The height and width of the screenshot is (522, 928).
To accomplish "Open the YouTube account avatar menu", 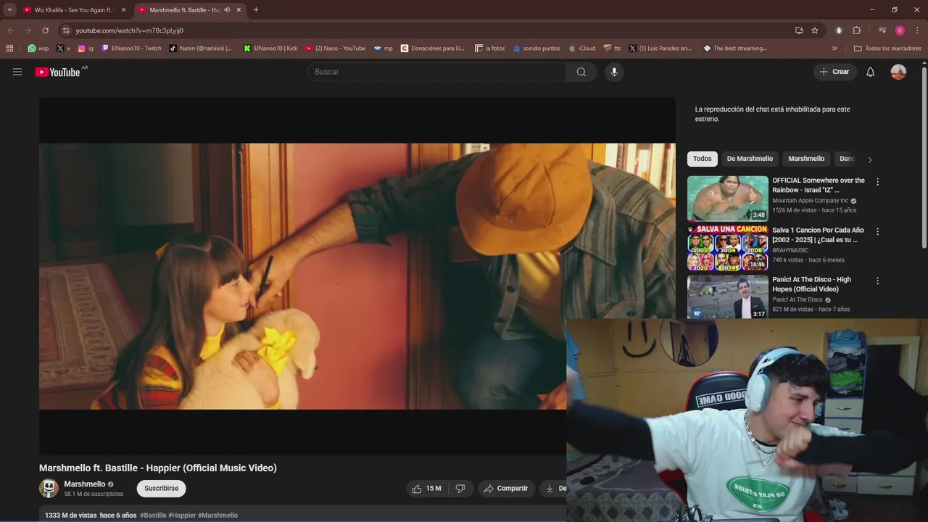I will coord(898,72).
